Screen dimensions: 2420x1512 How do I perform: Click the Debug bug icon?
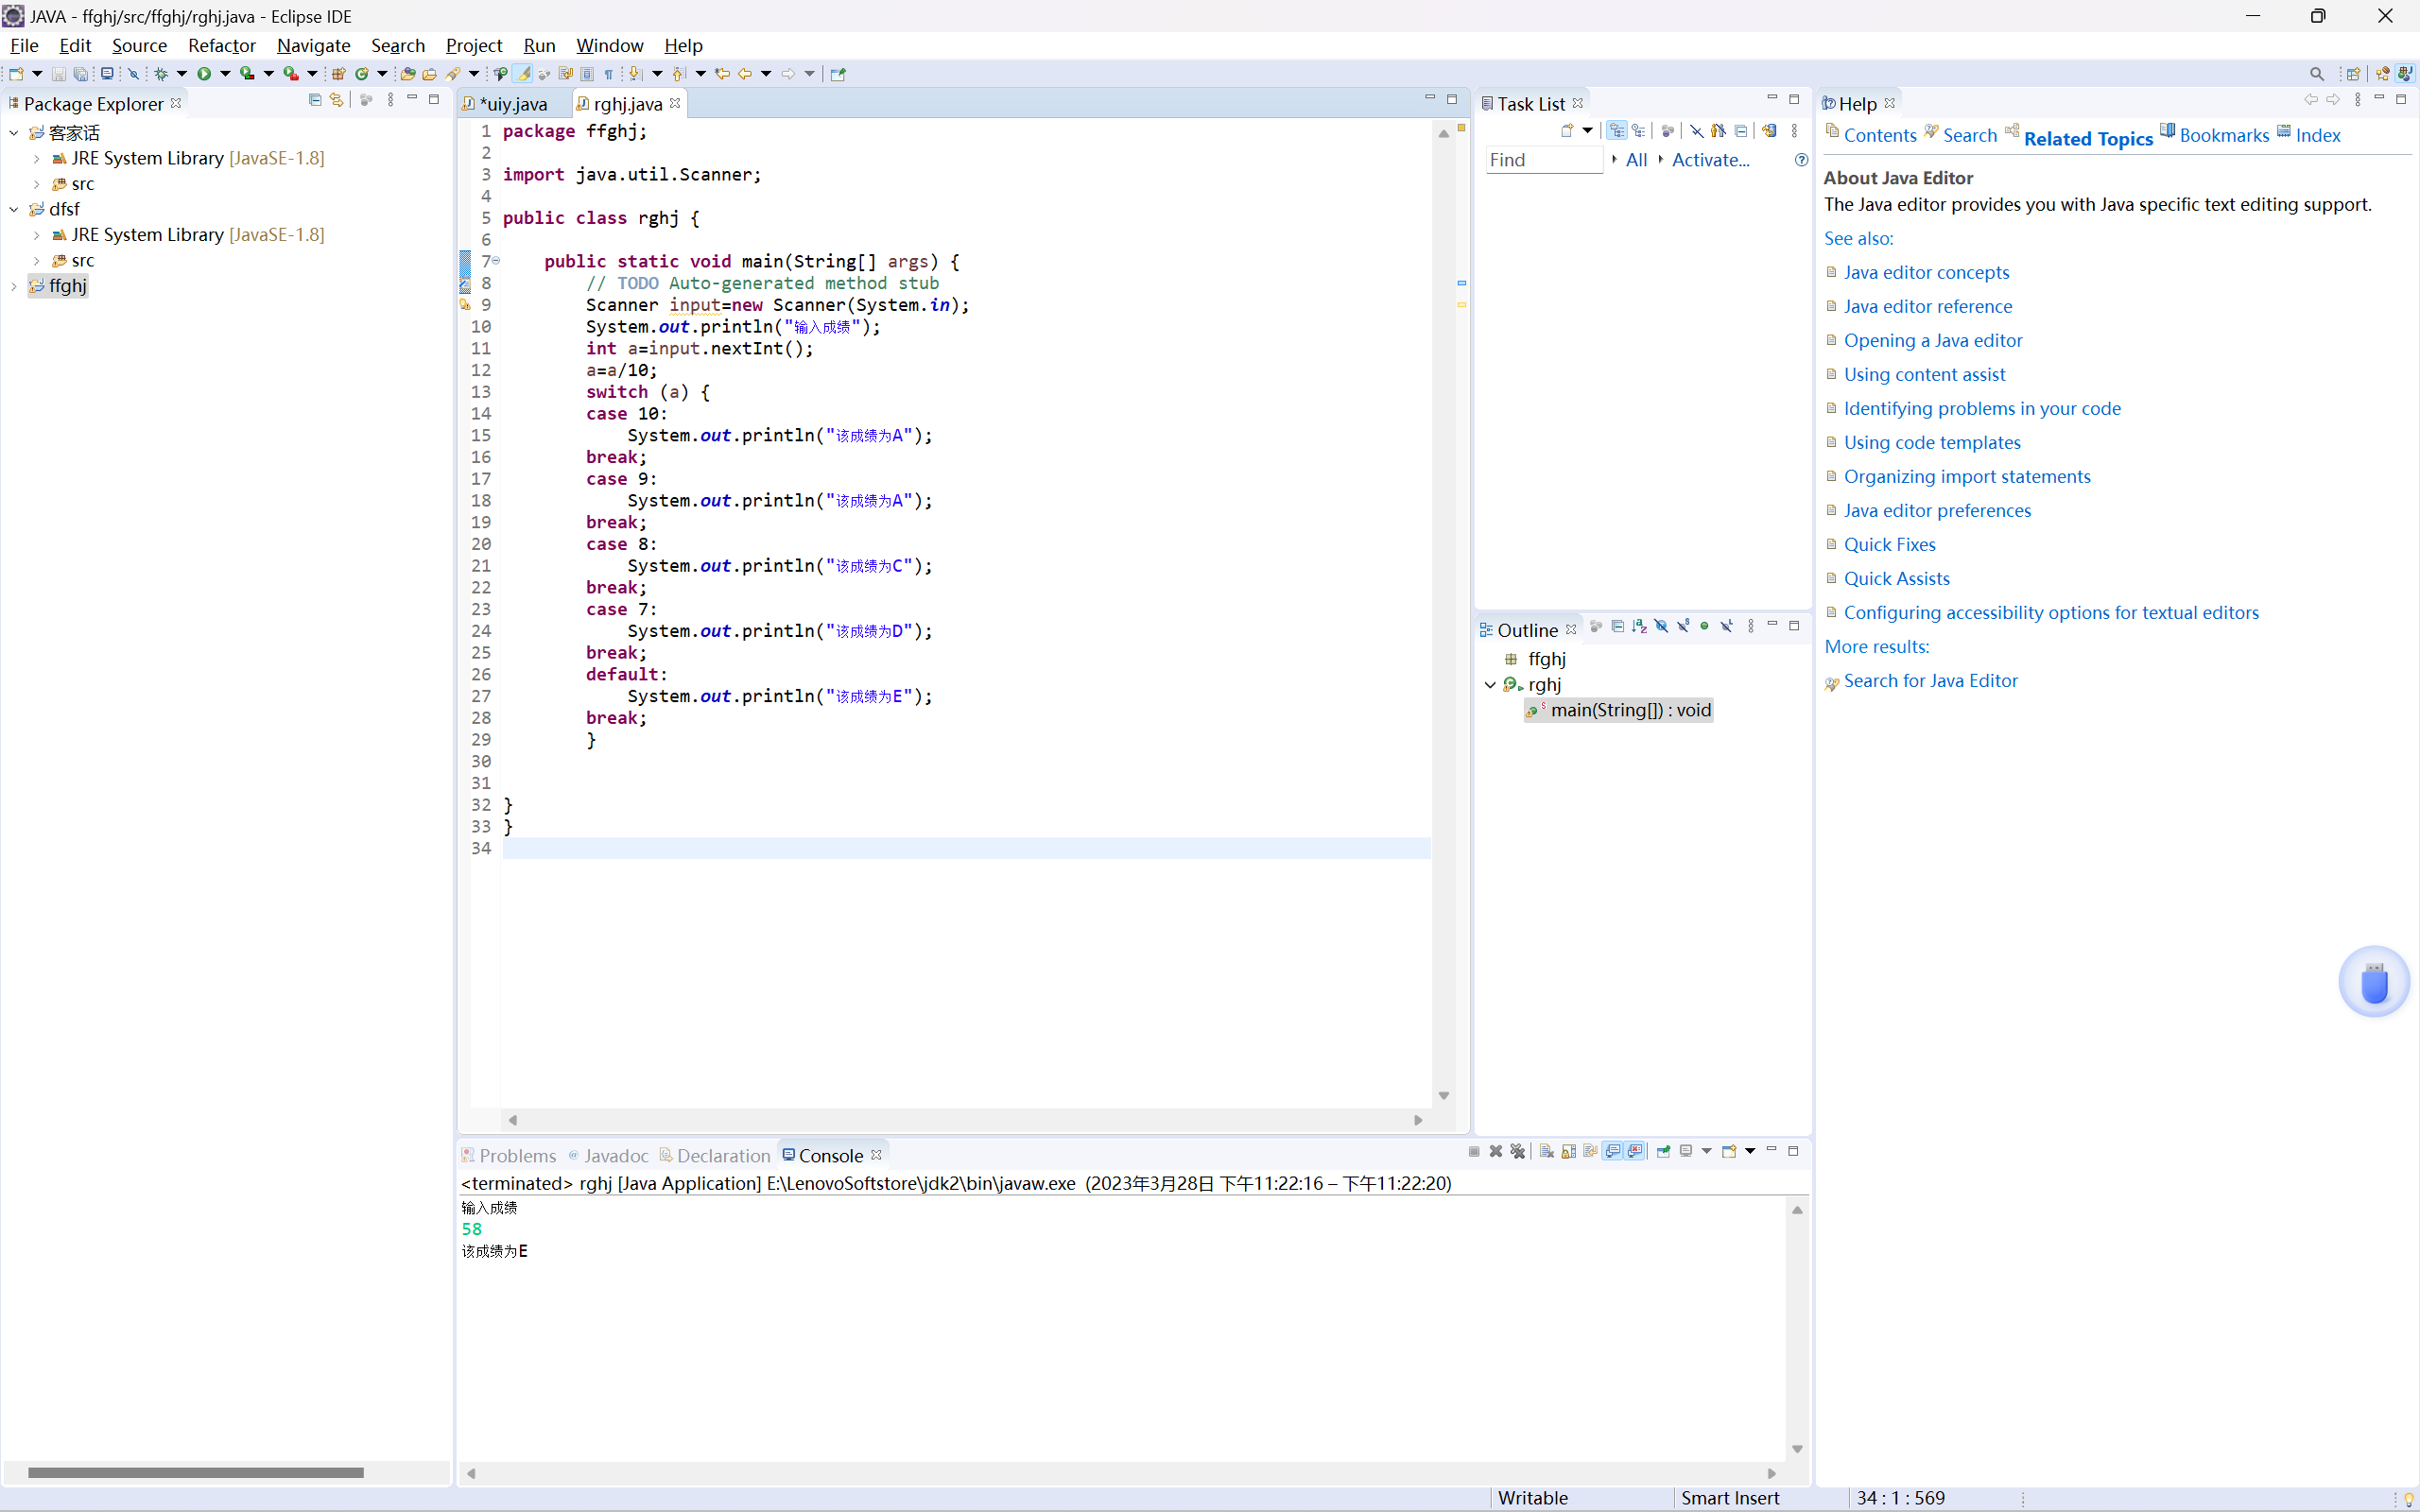[x=161, y=73]
